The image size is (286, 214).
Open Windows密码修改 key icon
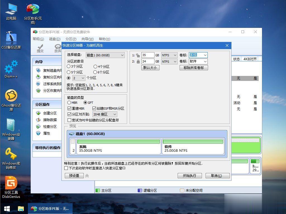click(11, 158)
